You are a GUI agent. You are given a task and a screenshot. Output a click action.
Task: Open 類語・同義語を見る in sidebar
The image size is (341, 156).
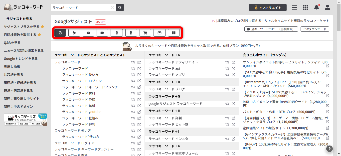[x=18, y=91]
